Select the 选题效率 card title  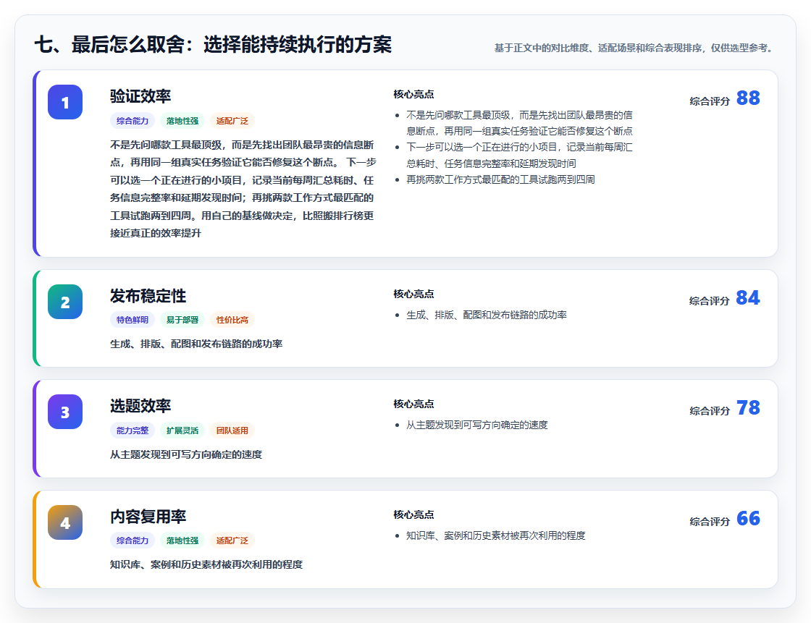point(140,406)
